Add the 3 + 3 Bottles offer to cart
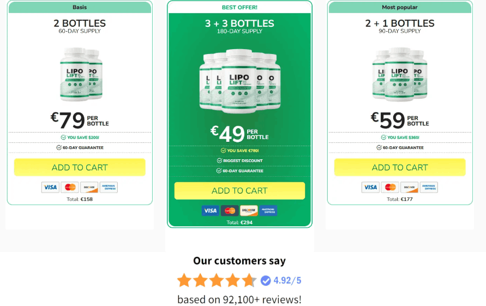 point(239,191)
